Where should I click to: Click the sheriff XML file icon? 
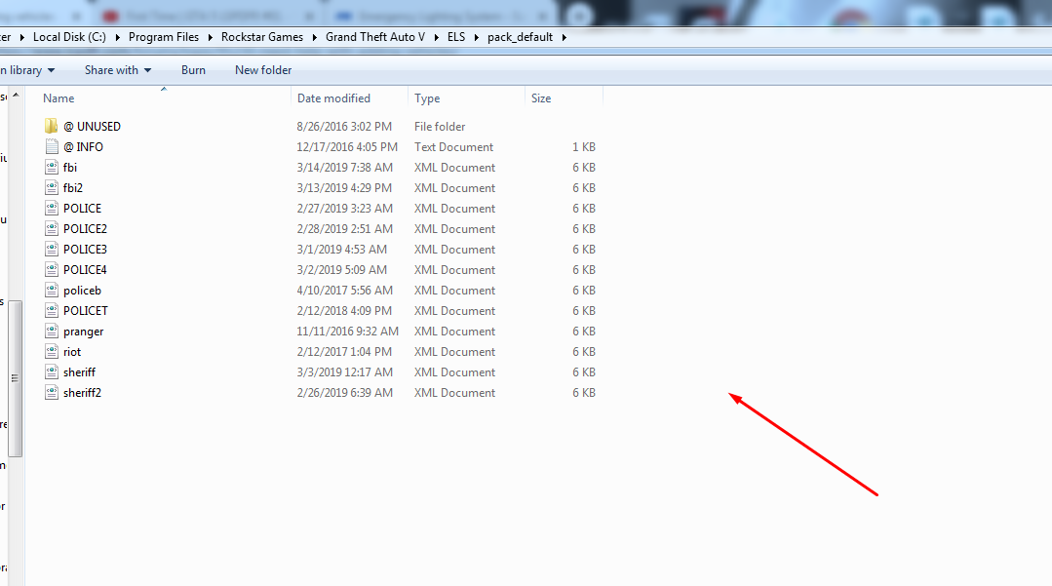coord(52,371)
